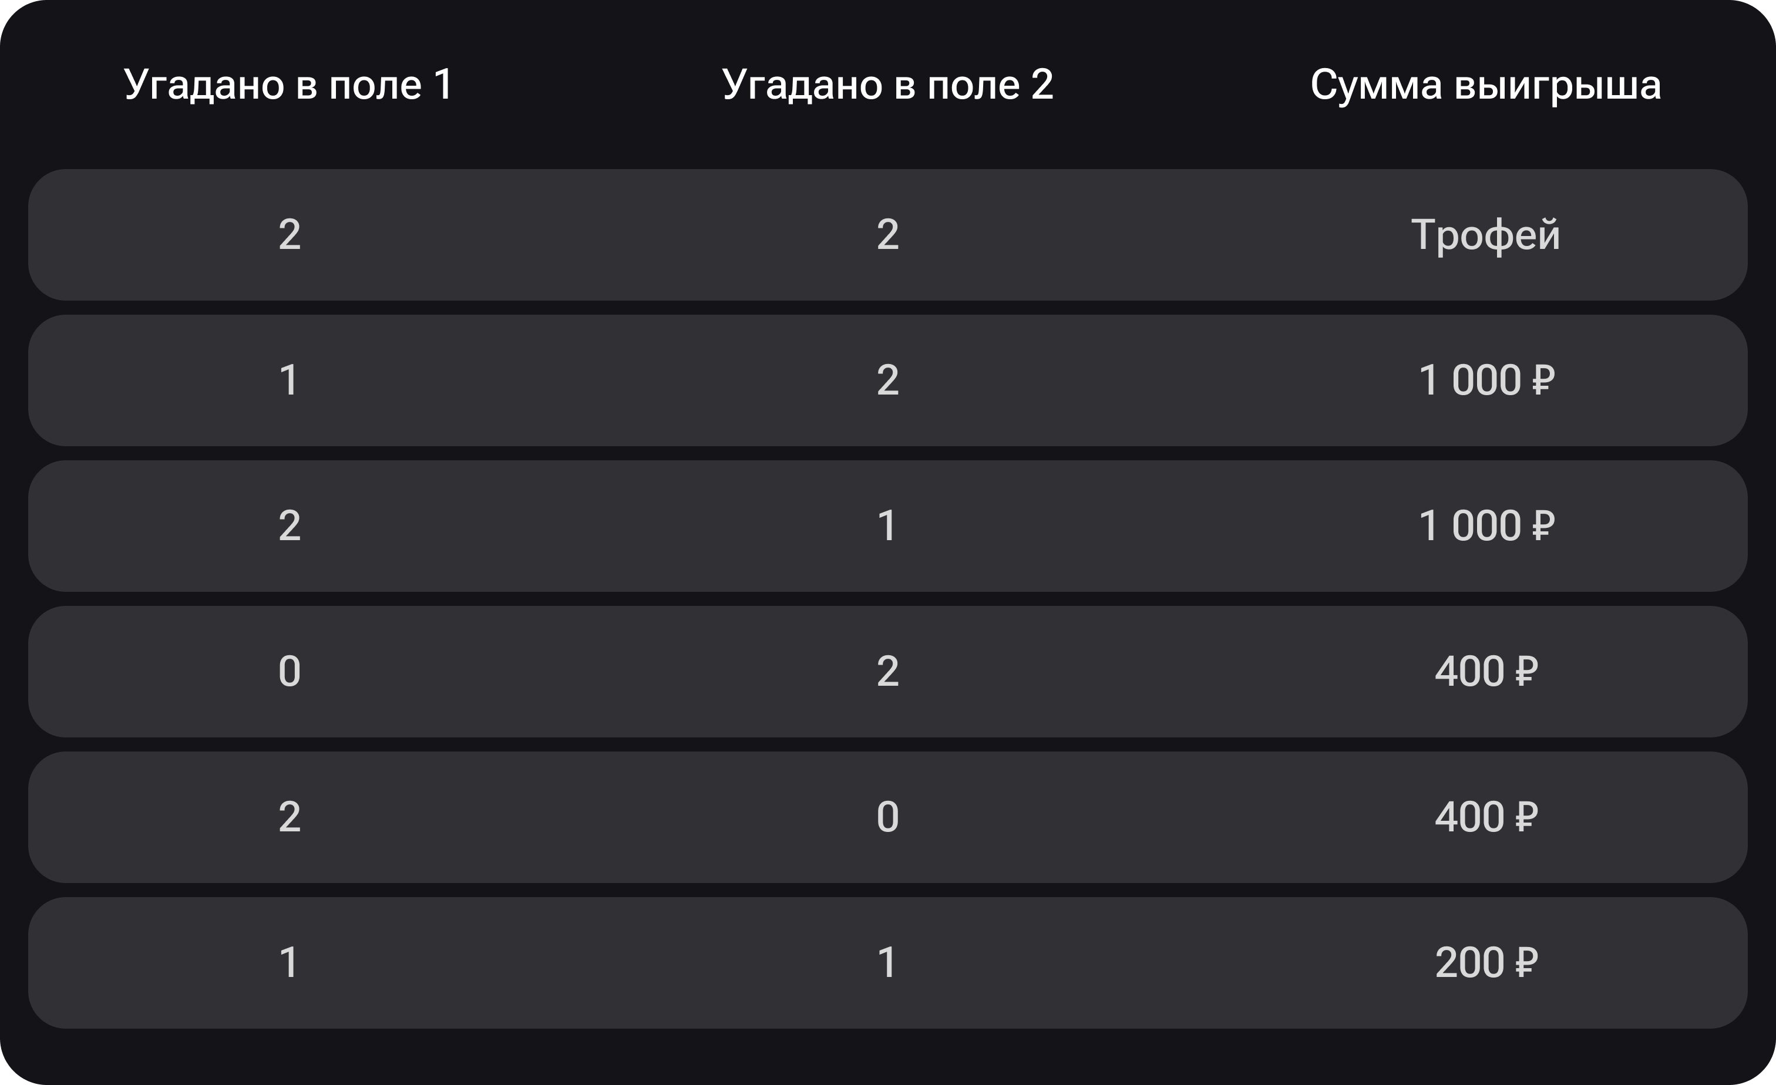Click the 'Сумма выигрыша' column header
This screenshot has width=1776, height=1085.
tap(1485, 85)
